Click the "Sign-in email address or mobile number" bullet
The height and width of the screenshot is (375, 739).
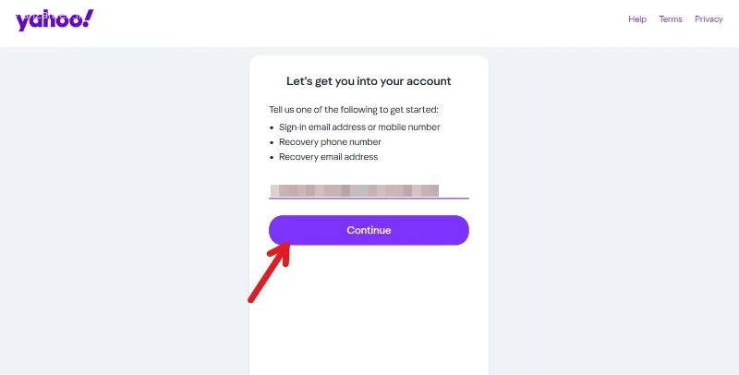pyautogui.click(x=359, y=127)
